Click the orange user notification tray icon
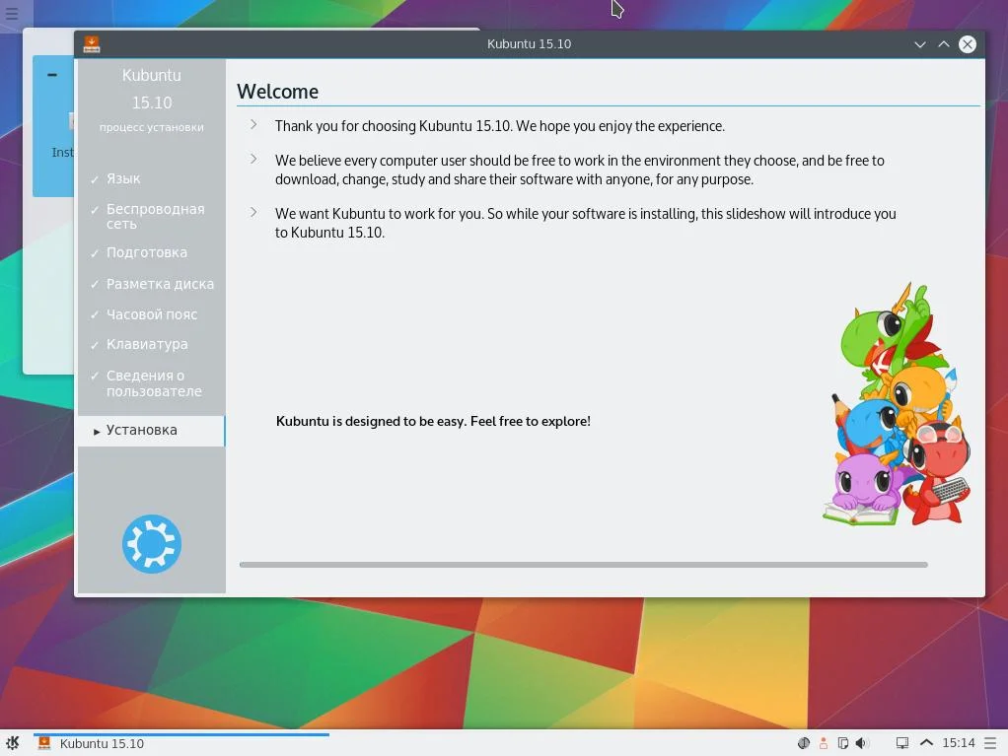 coord(824,743)
